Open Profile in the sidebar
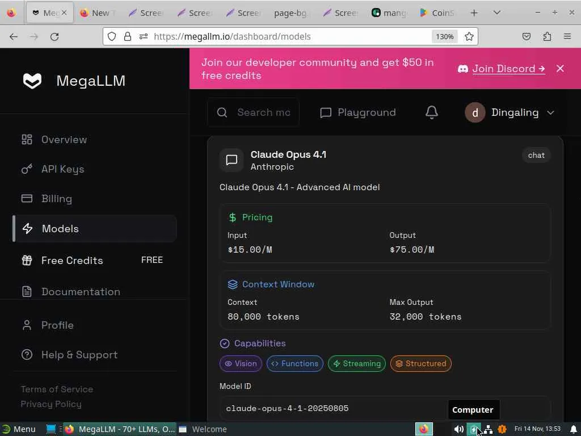This screenshot has height=436, width=581. (95, 325)
